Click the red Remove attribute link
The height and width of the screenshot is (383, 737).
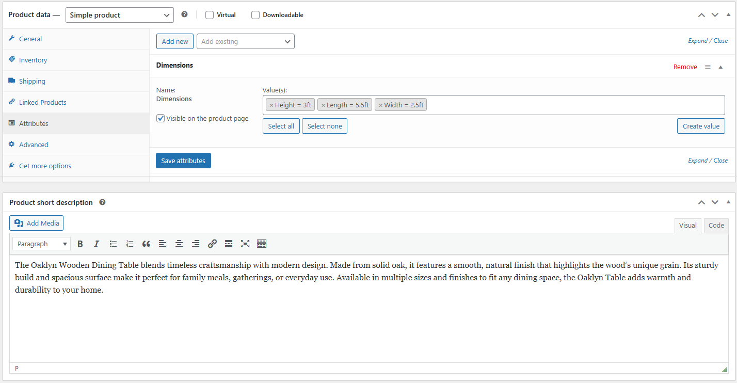point(685,67)
